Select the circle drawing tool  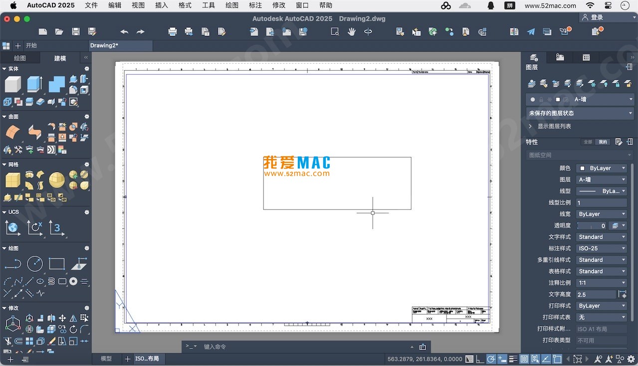tap(35, 263)
